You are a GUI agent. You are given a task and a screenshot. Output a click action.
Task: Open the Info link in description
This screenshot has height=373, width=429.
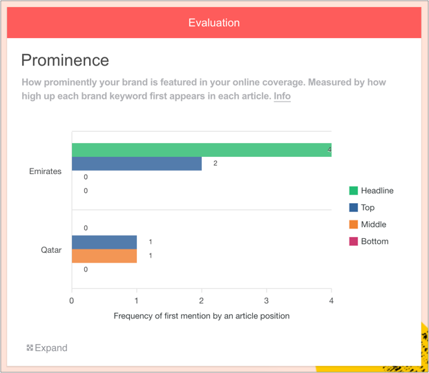tap(282, 96)
